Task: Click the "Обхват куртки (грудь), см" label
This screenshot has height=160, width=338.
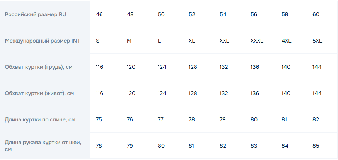Action: (39, 67)
